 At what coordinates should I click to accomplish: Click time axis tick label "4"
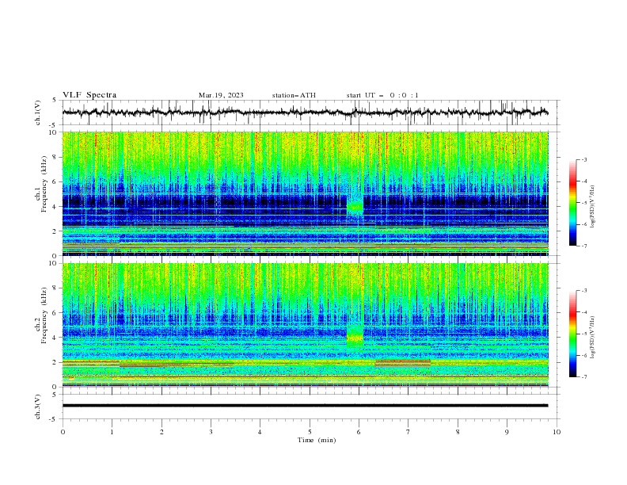(x=260, y=432)
